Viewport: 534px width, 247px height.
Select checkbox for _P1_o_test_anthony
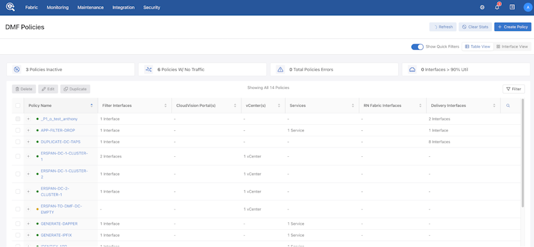click(18, 119)
